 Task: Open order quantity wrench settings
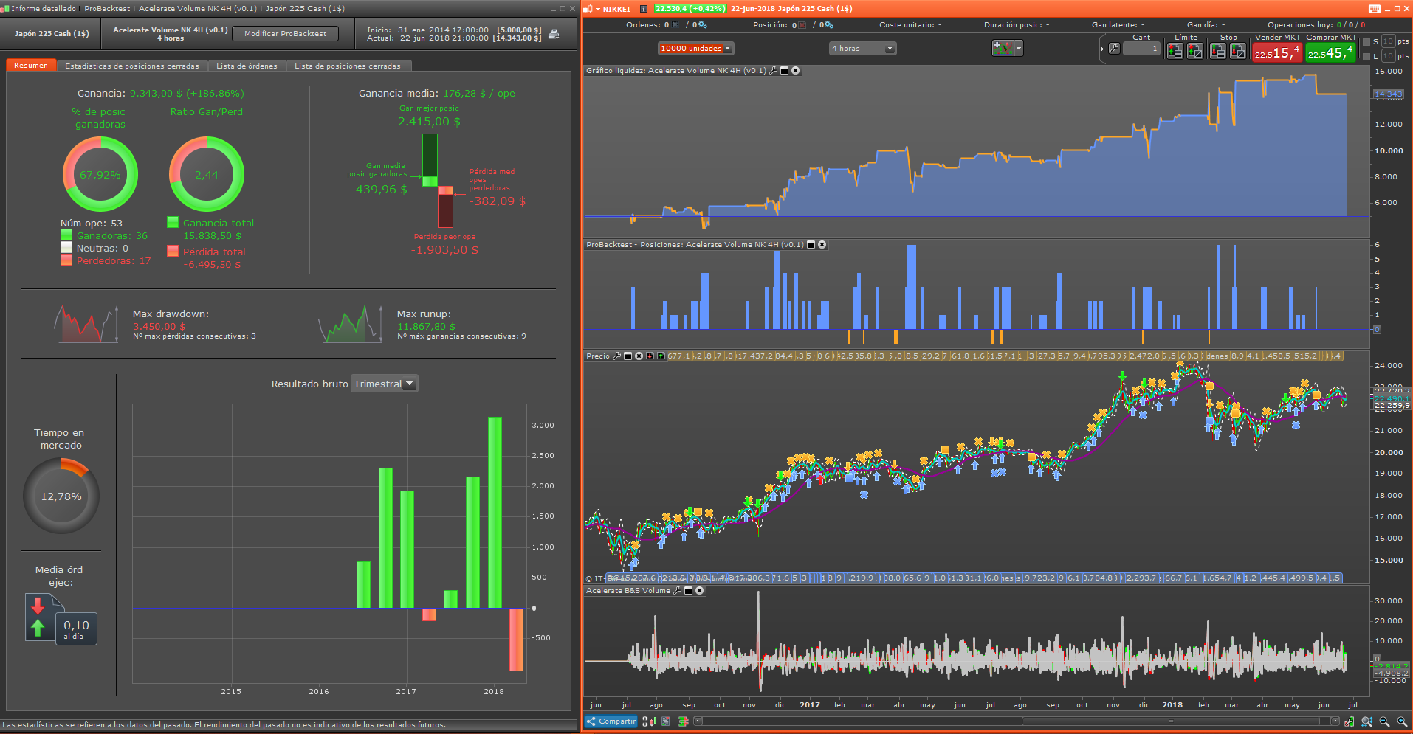pyautogui.click(x=1114, y=49)
